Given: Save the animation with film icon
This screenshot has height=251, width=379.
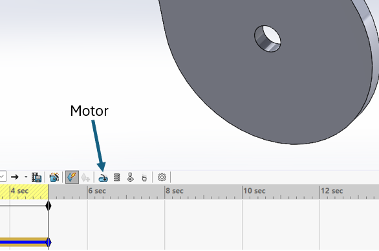Looking at the screenshot, I should 36,177.
